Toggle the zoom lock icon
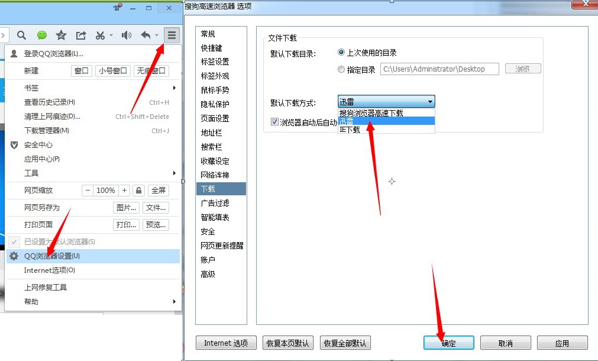598x361 pixels. (x=139, y=191)
